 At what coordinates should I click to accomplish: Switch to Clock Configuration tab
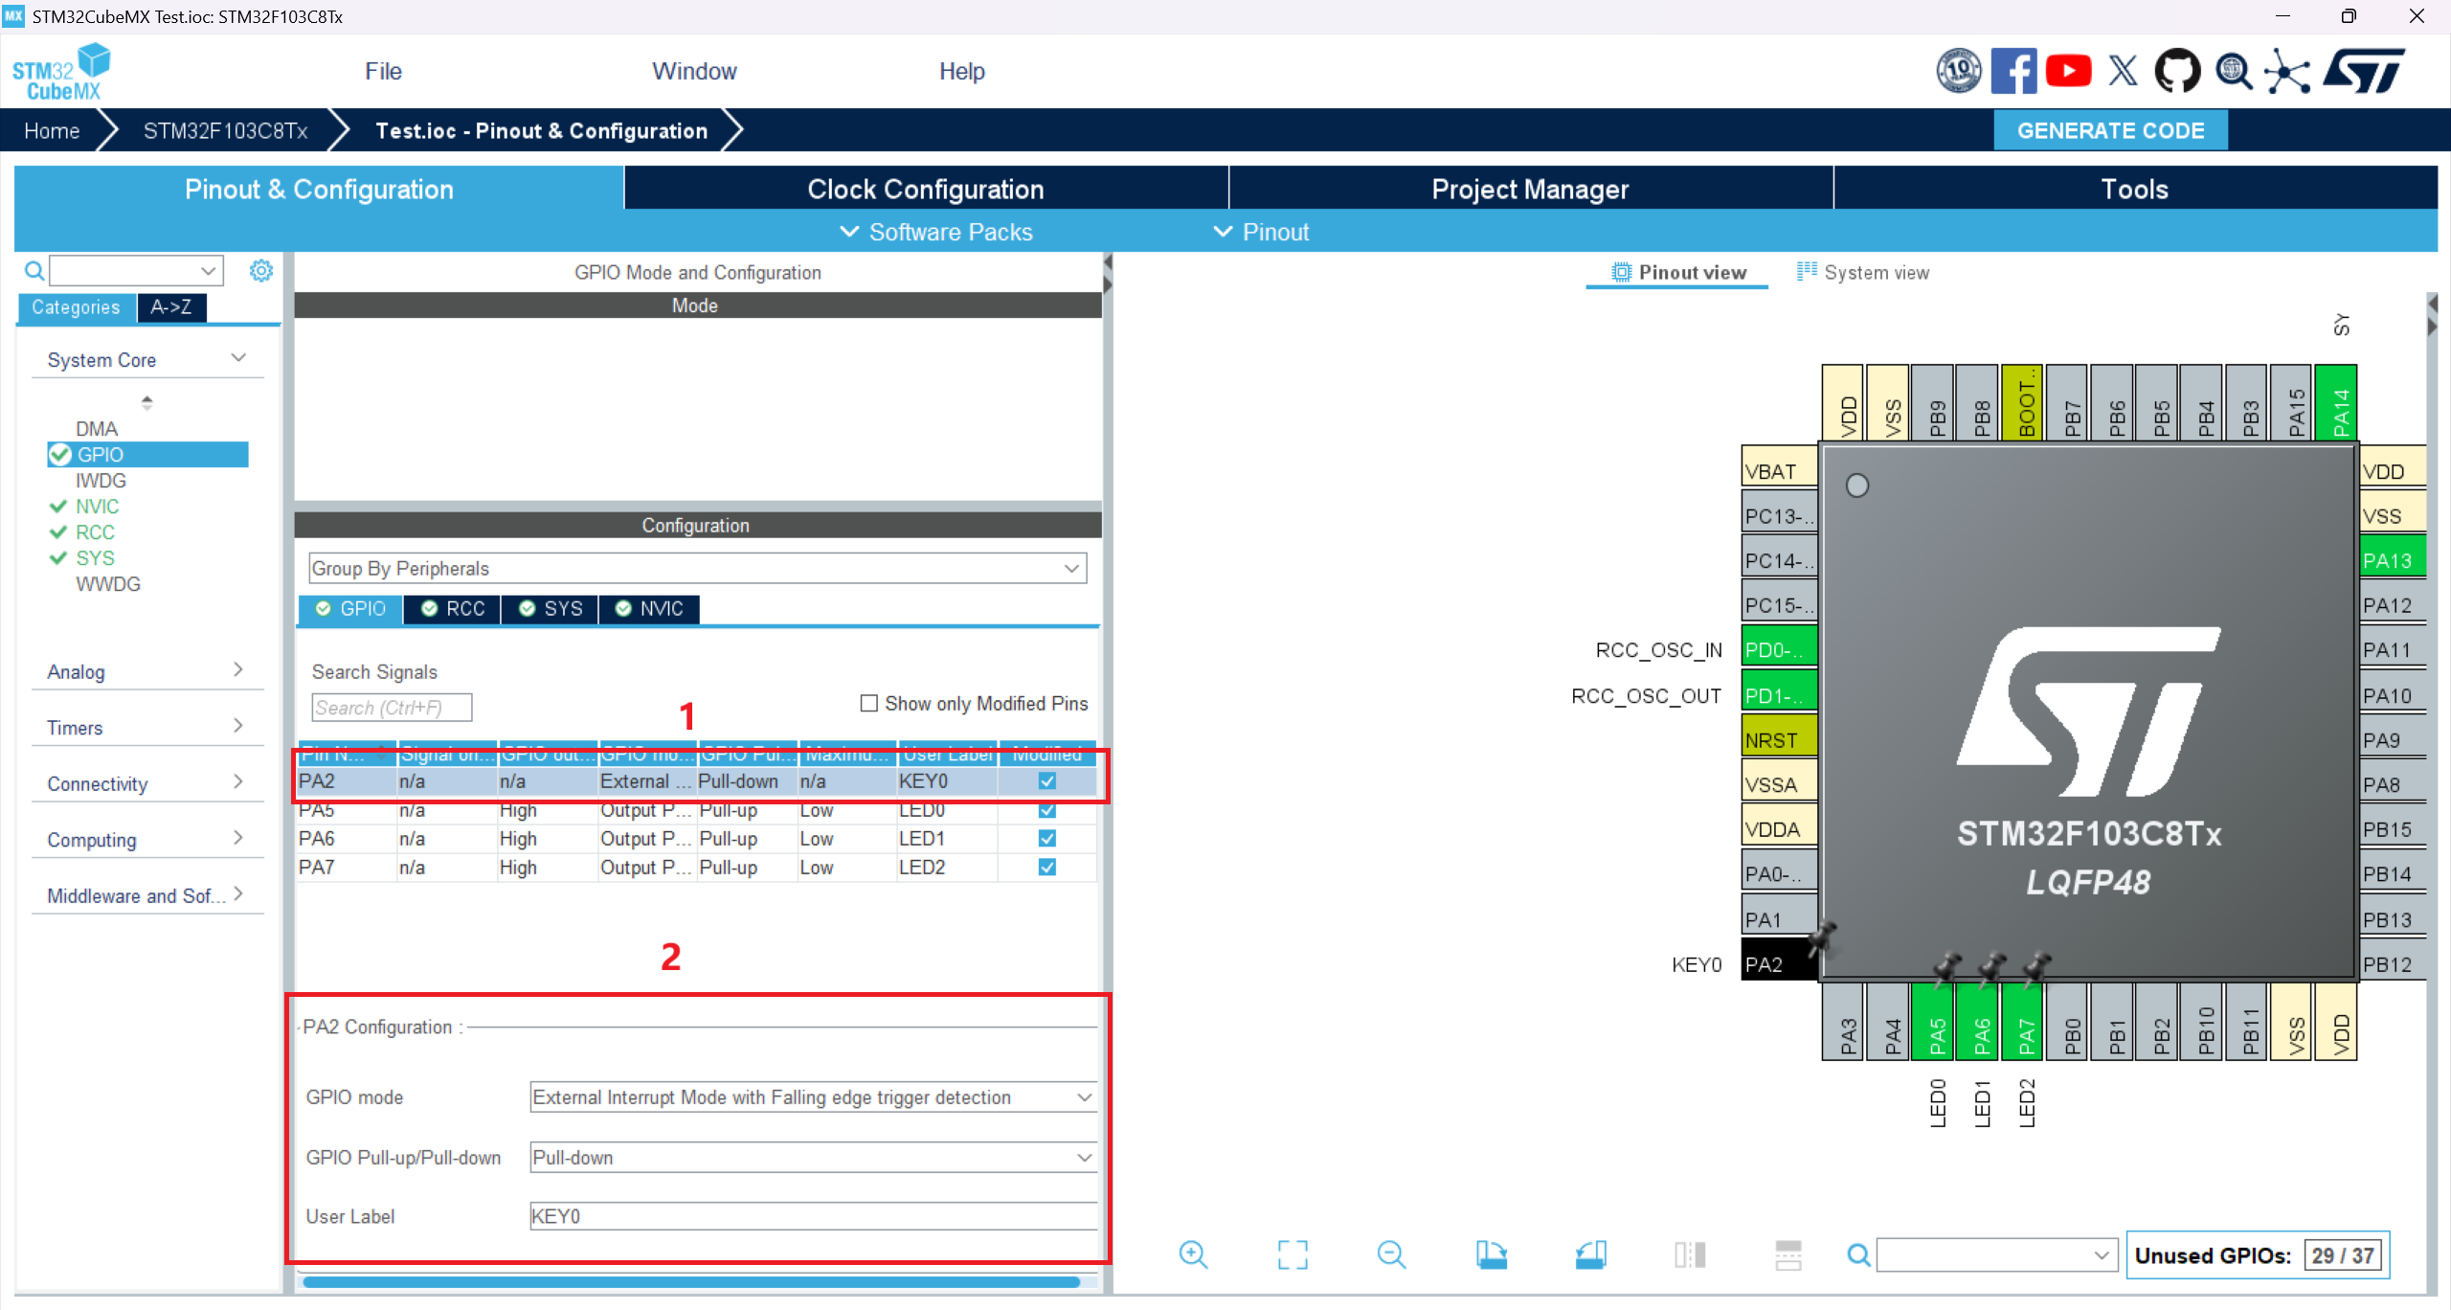coord(925,190)
